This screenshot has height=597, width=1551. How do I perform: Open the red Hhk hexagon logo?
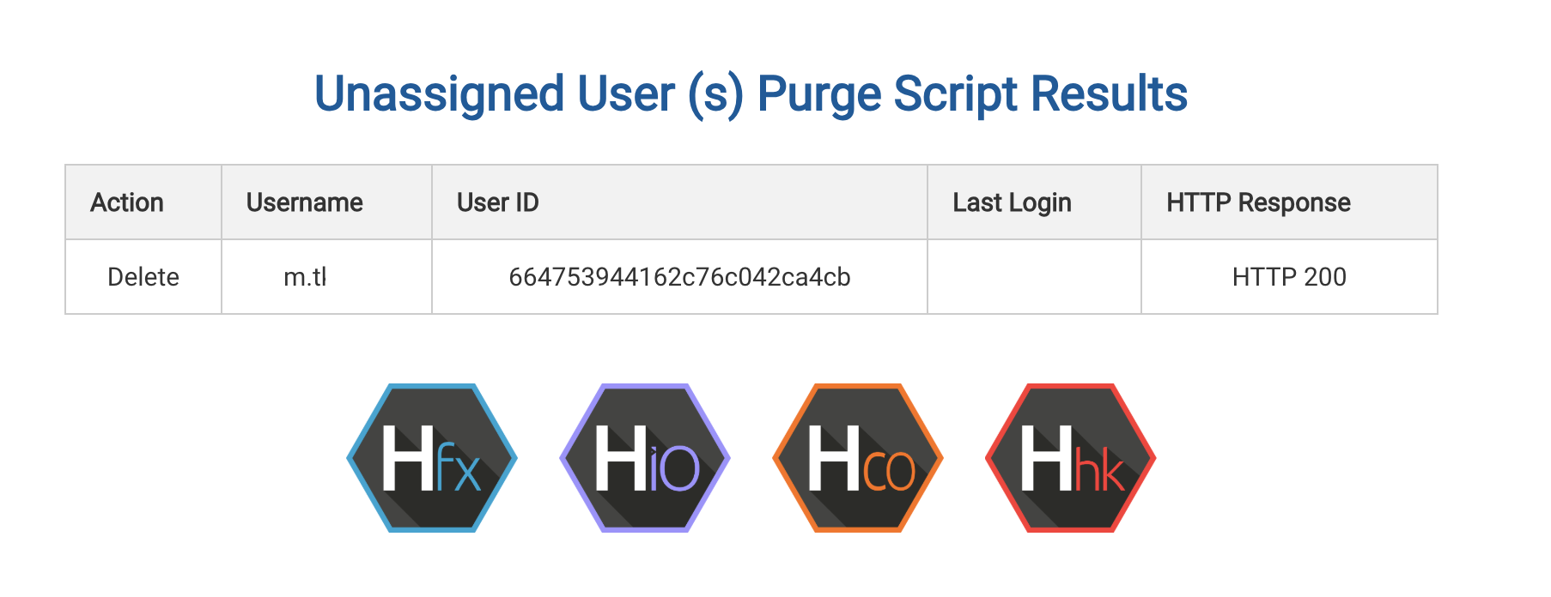(1070, 458)
